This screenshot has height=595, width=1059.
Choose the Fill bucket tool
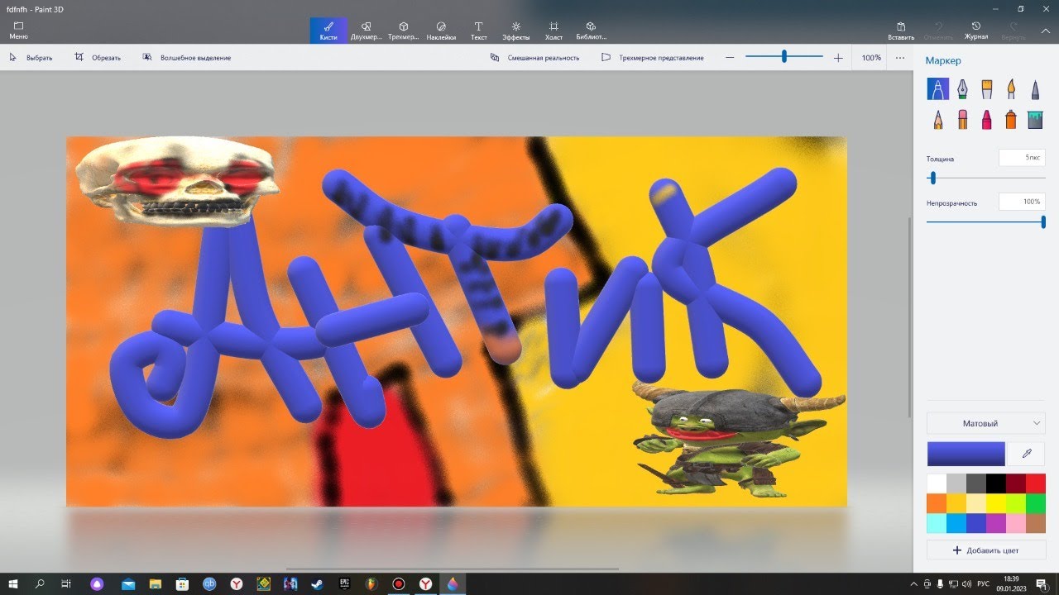tap(1035, 120)
